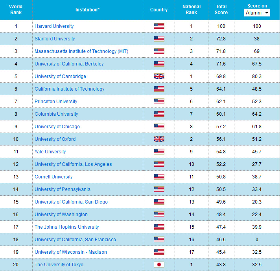Click the Country column header
Screen dimensions: 280x271
159,10
